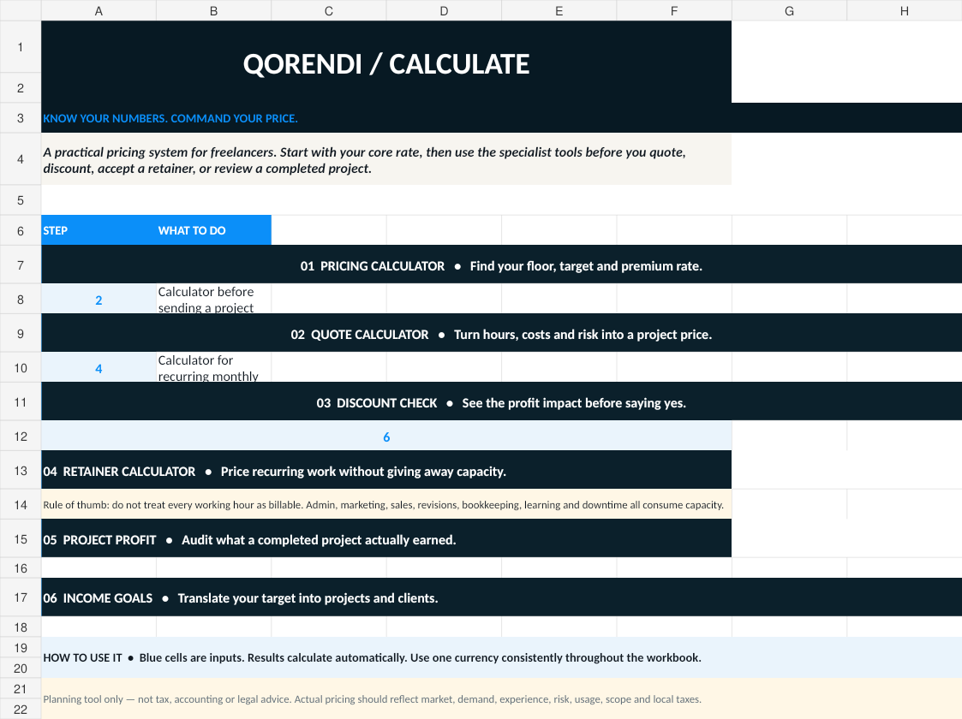Click the QORENDI / CALCULATE title cell

coord(386,62)
